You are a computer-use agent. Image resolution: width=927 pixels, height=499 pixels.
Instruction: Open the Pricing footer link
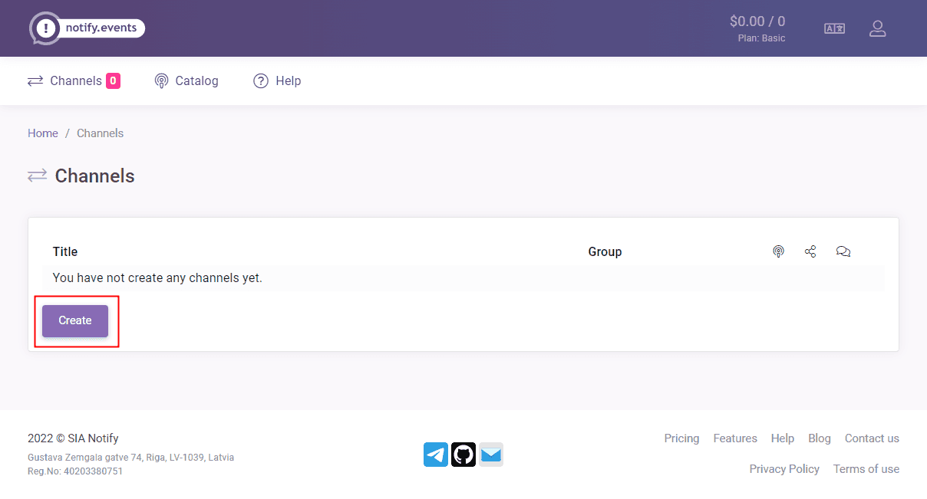point(681,438)
